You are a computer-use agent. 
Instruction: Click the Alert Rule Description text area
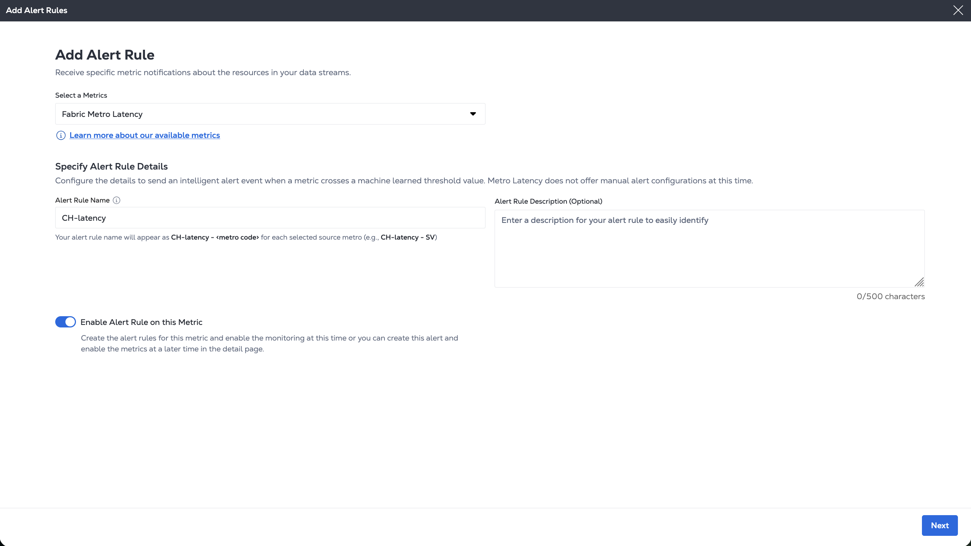(x=709, y=249)
